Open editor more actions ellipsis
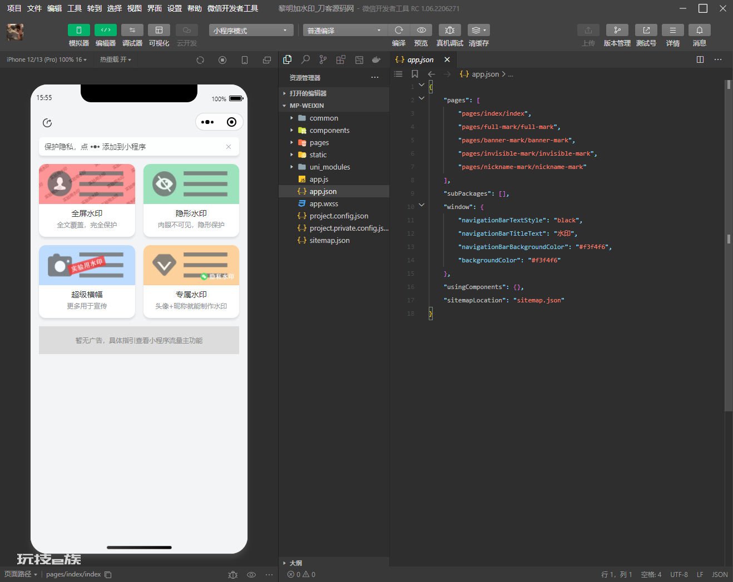This screenshot has width=733, height=582. 718,59
